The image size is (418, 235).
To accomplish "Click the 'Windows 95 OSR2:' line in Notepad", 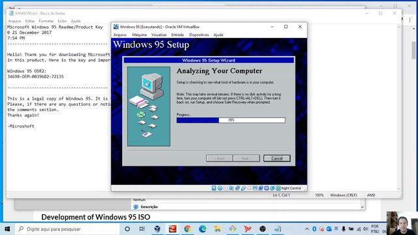I will pos(27,71).
